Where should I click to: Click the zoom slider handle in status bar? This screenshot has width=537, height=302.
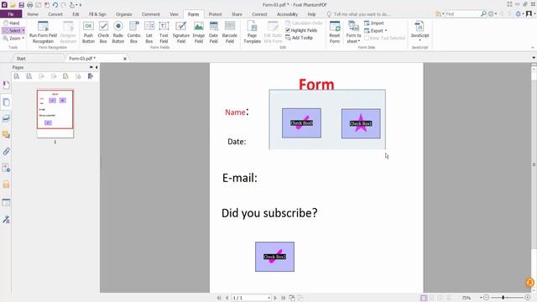(x=503, y=298)
